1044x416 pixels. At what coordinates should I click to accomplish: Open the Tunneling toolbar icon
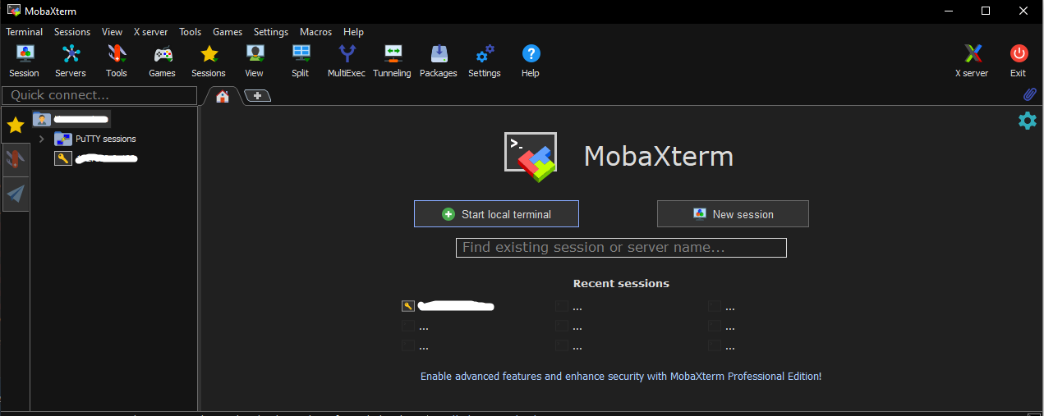(x=393, y=61)
